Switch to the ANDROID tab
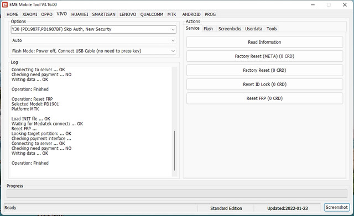The width and height of the screenshot is (354, 216). [x=191, y=14]
